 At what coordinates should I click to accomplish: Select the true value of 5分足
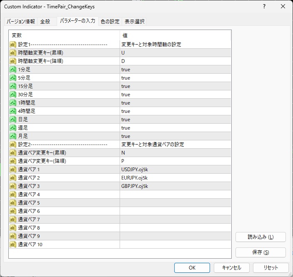tap(125, 78)
